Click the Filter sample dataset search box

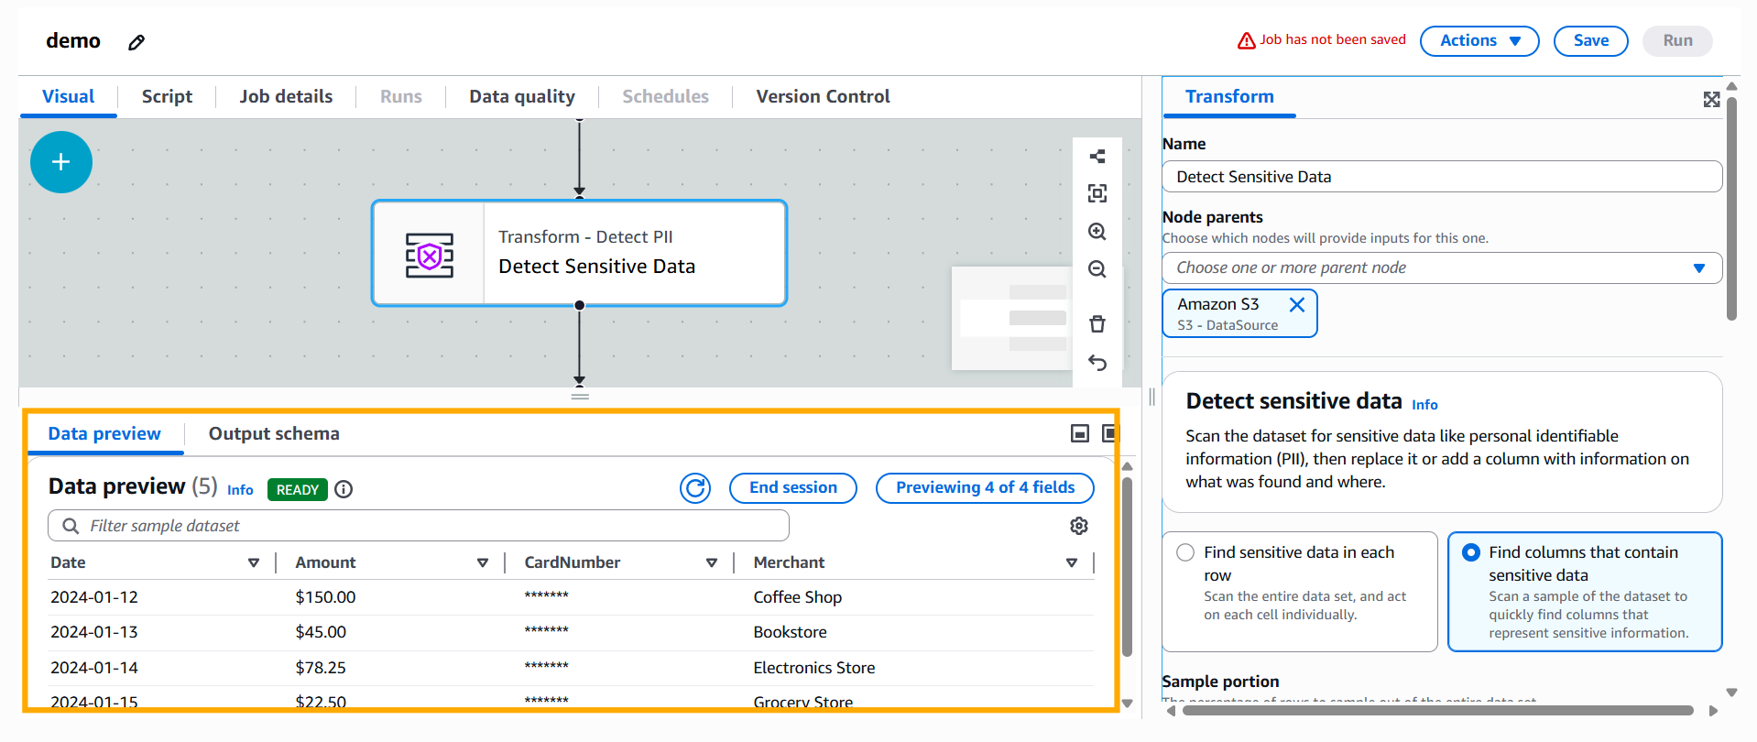click(x=419, y=526)
